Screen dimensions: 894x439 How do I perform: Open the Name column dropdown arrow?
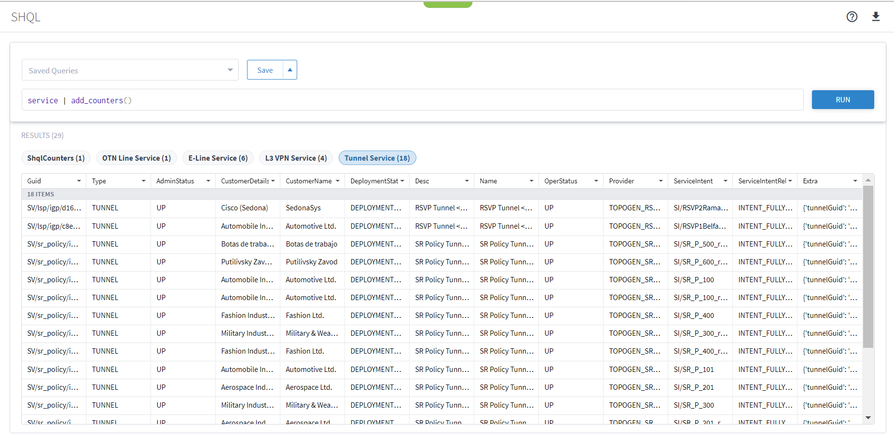point(532,181)
